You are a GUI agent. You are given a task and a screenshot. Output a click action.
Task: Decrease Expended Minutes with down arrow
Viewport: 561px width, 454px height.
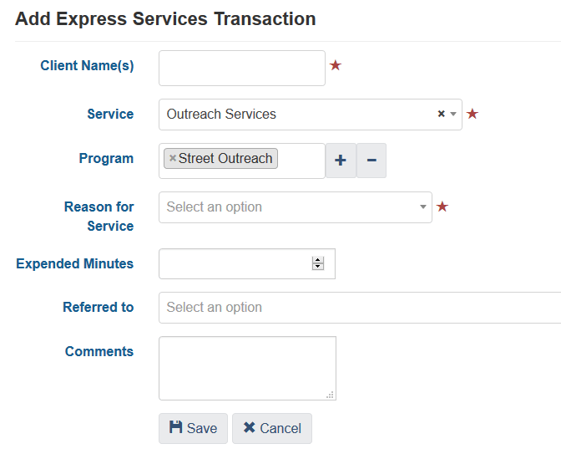(318, 267)
